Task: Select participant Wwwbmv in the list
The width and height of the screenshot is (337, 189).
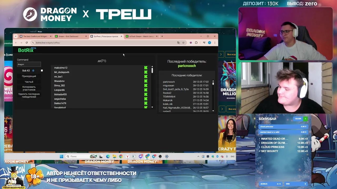Action: tap(59, 81)
